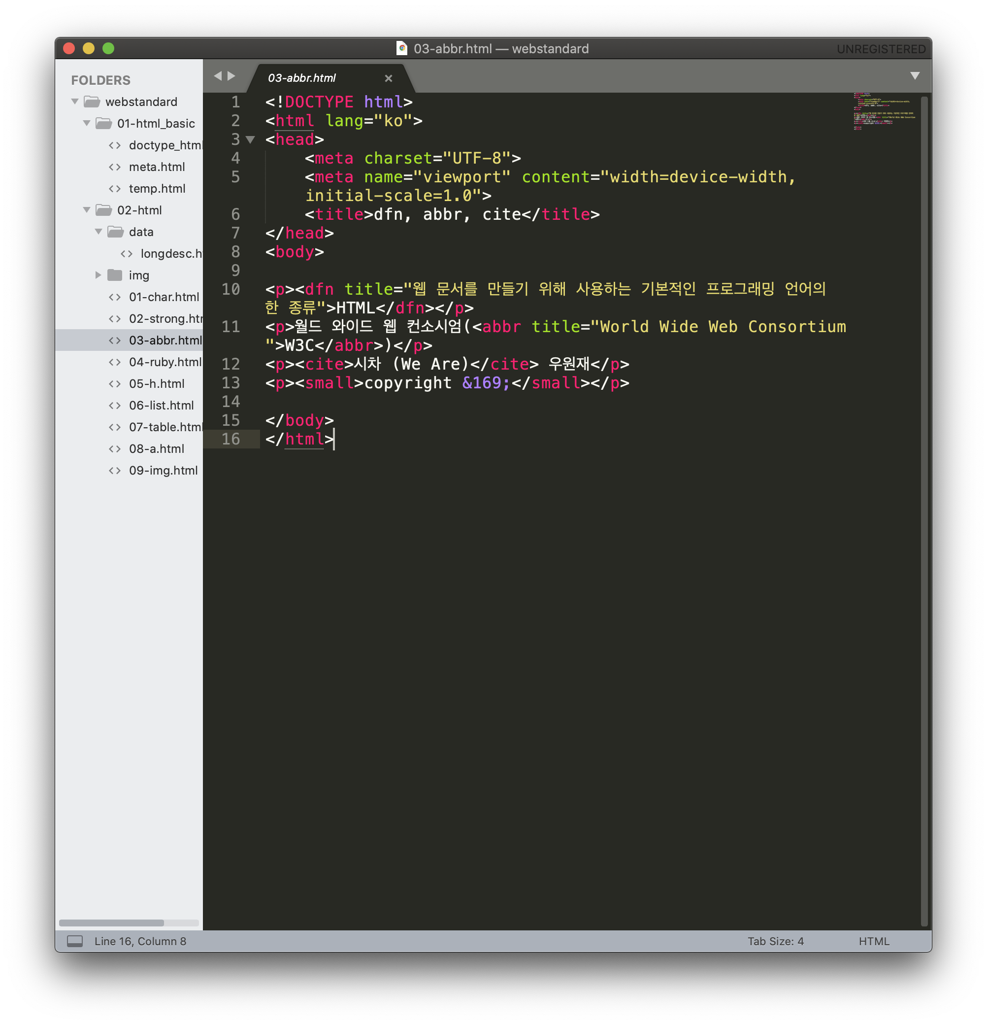Image resolution: width=987 pixels, height=1025 pixels.
Task: Fold the head tag using the line 3 arrow
Action: click(250, 139)
